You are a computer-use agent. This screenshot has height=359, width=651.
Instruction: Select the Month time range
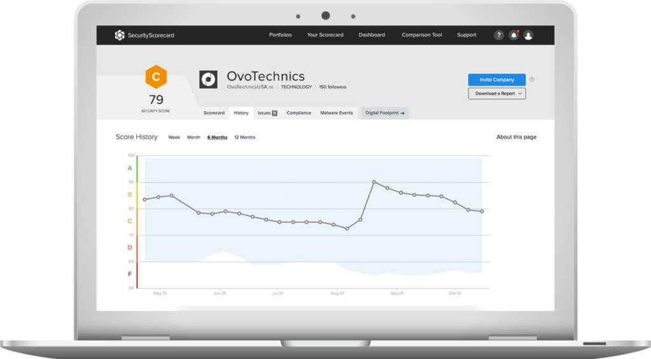(193, 137)
